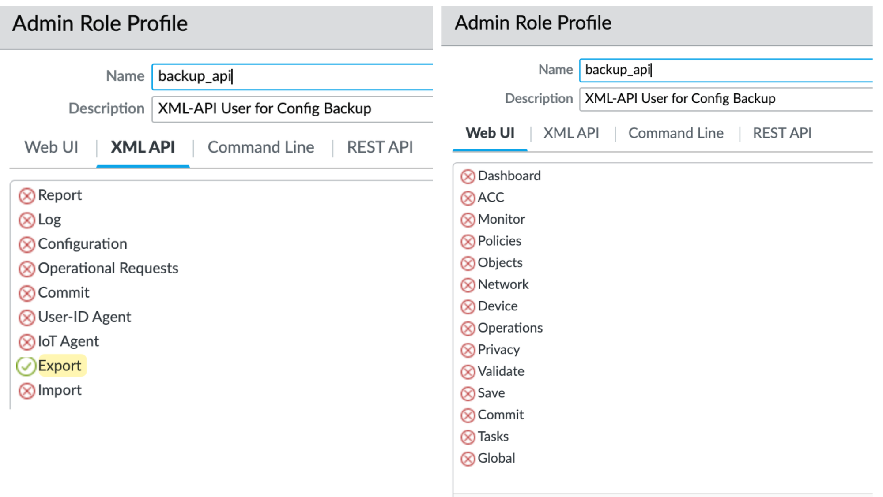The height and width of the screenshot is (497, 883).
Task: Toggle the Global permission icon in Web UI
Action: (x=468, y=459)
